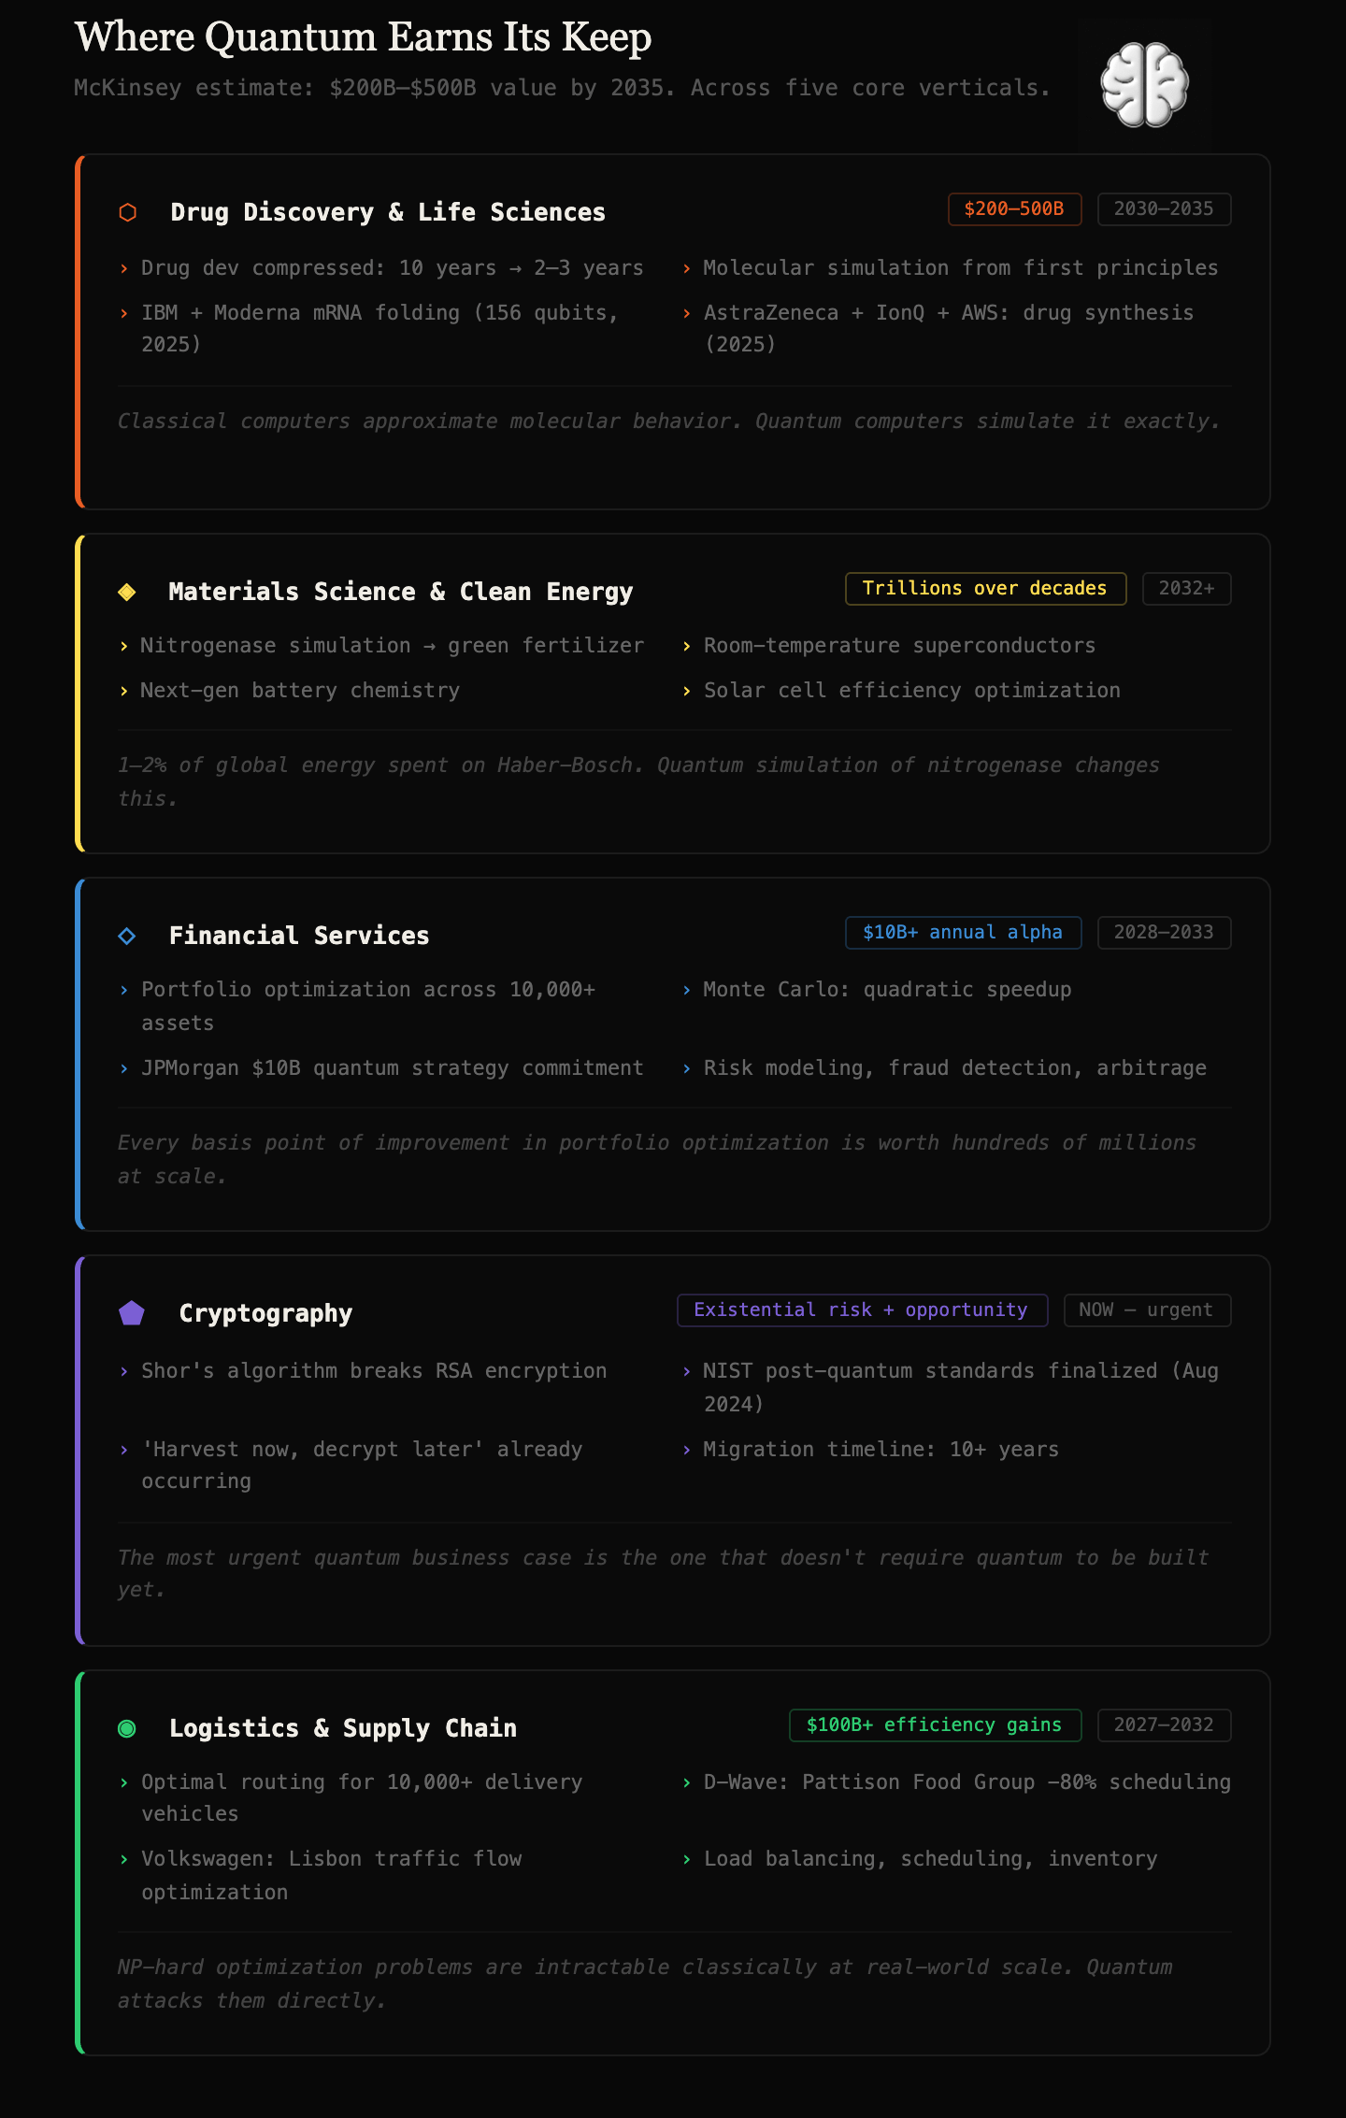Click the 2027–2032 timeline badge

(1164, 1725)
